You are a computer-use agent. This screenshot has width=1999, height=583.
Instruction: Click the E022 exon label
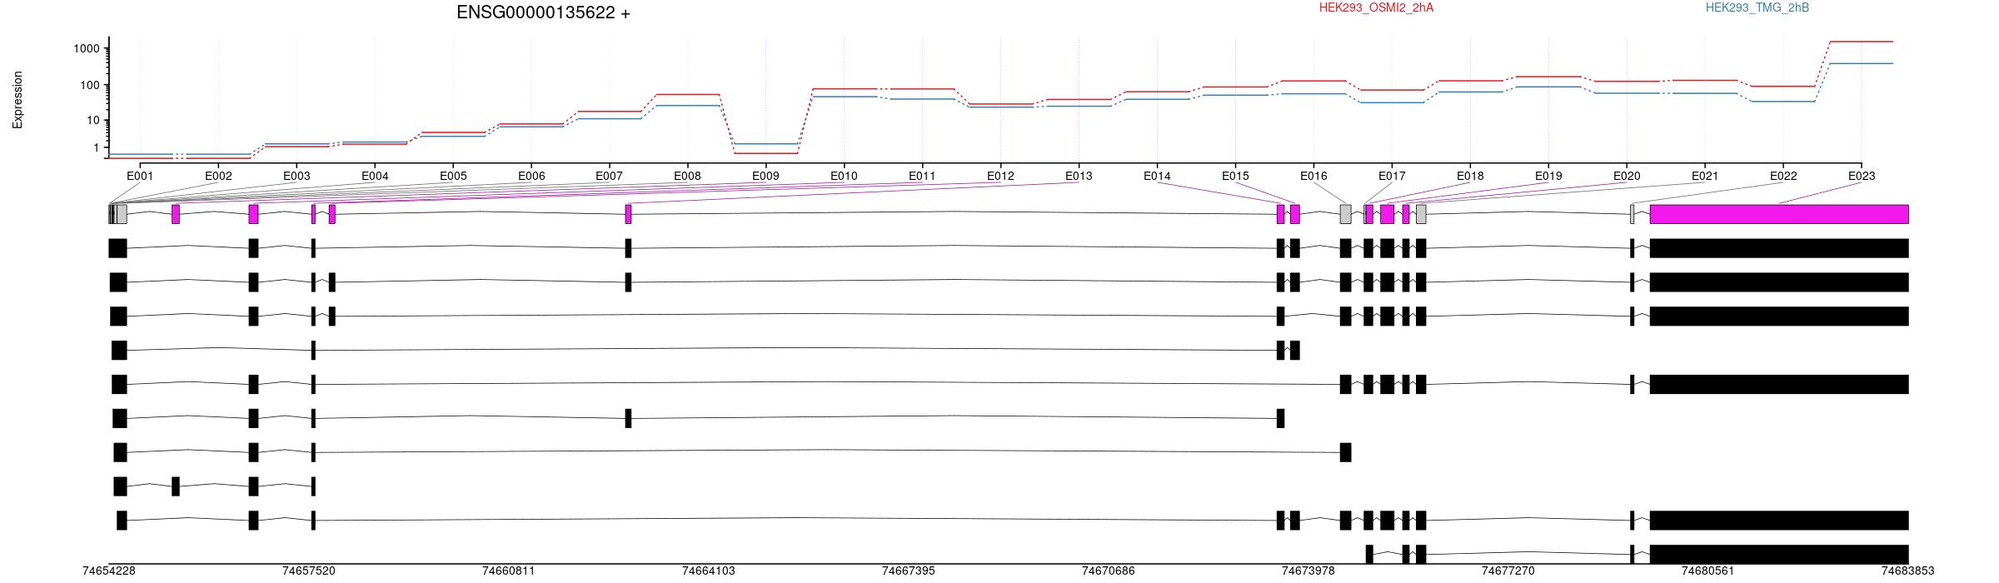1783,176
